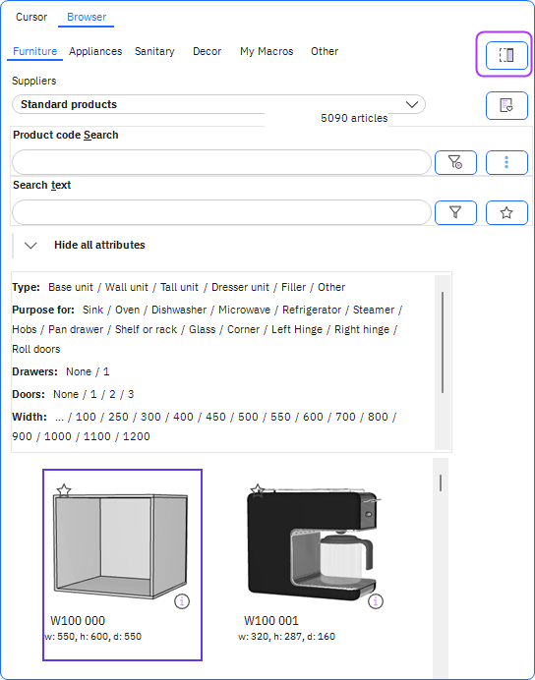The height and width of the screenshot is (680, 535).
Task: Switch to the Browser tab
Action: tap(87, 17)
